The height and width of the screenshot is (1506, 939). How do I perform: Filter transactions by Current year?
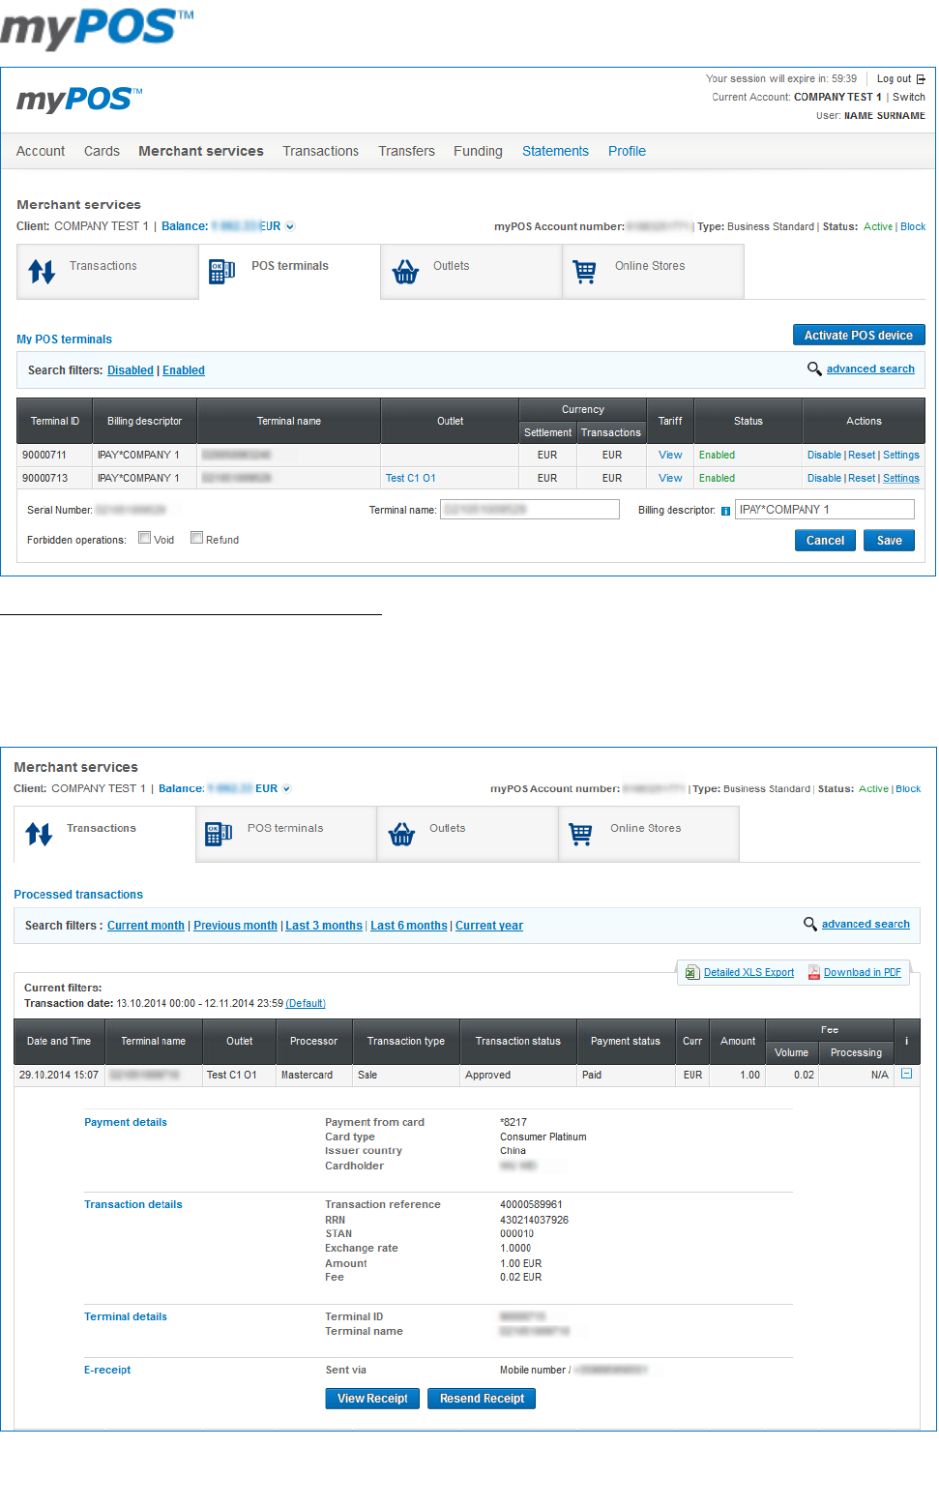[489, 926]
